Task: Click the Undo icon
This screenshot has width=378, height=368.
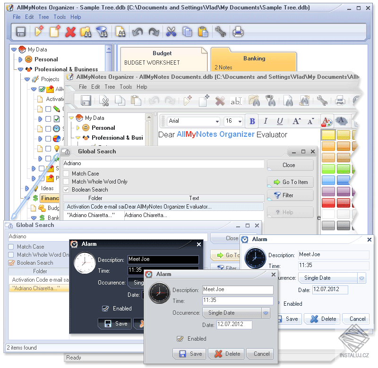Action: tap(137, 32)
